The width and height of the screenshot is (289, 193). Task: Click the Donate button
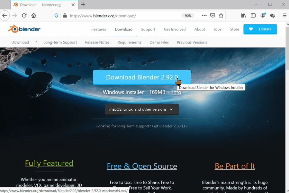click(x=260, y=29)
